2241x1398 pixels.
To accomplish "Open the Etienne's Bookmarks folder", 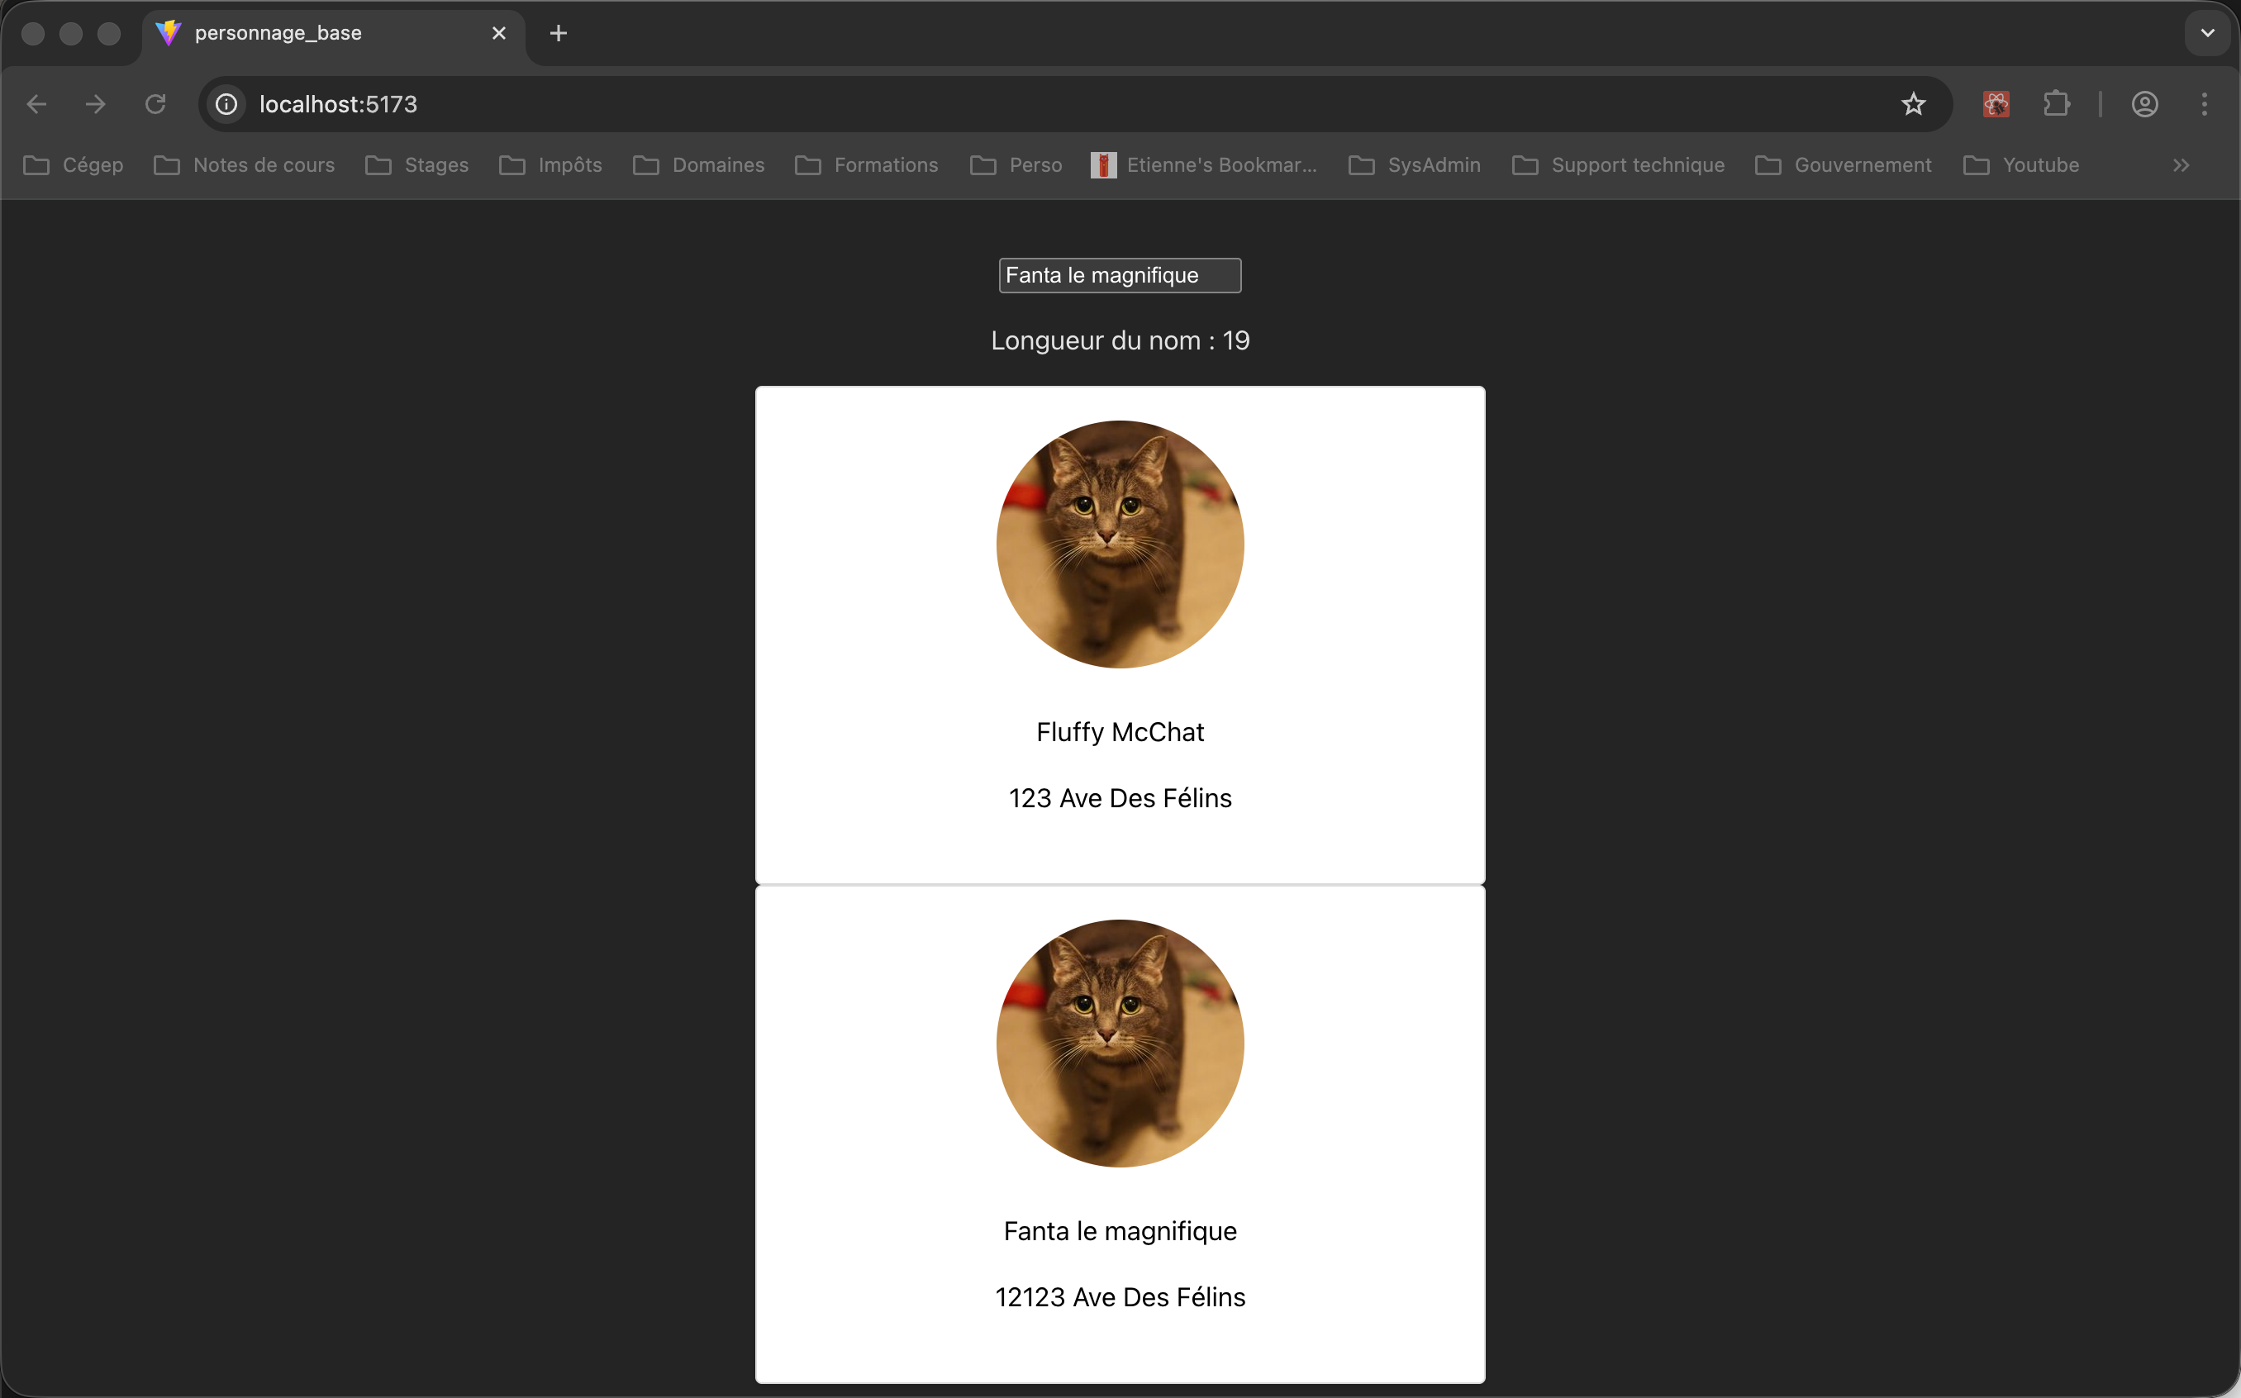I will [x=1204, y=164].
